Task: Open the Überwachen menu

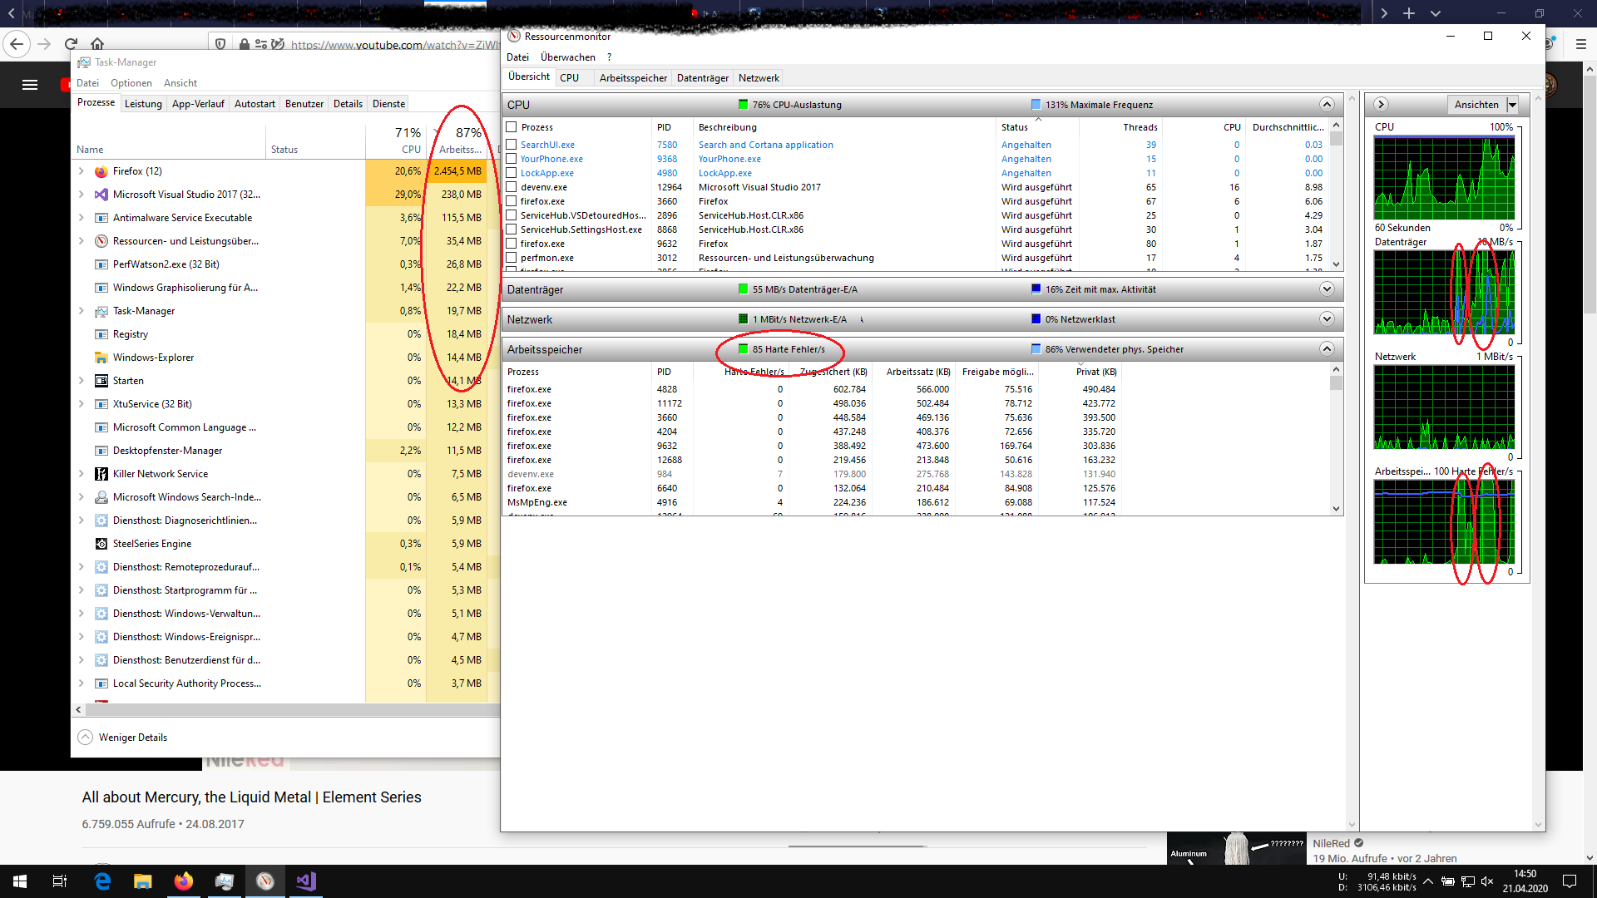Action: (567, 57)
